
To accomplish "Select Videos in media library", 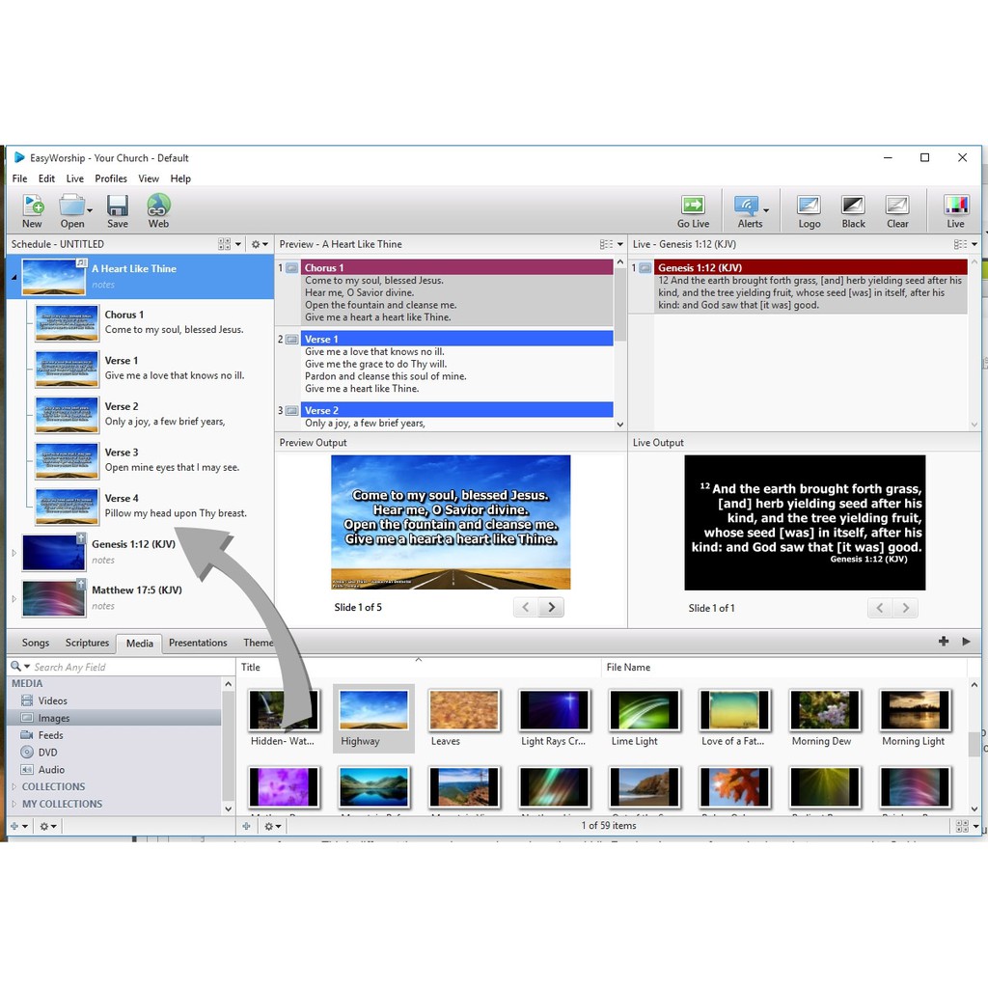I will tap(53, 701).
